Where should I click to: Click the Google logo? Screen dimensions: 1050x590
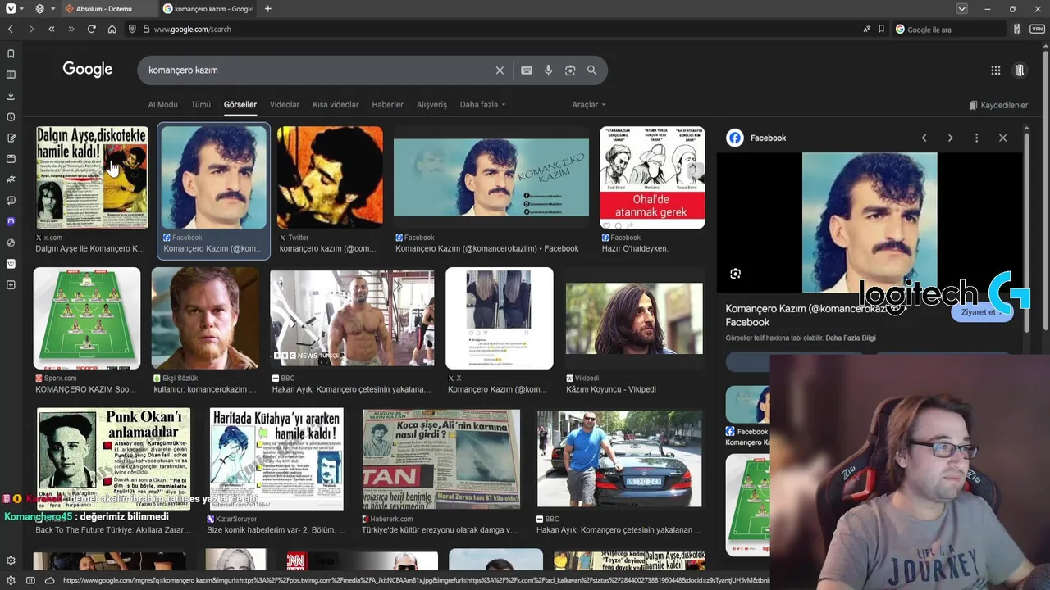click(87, 70)
